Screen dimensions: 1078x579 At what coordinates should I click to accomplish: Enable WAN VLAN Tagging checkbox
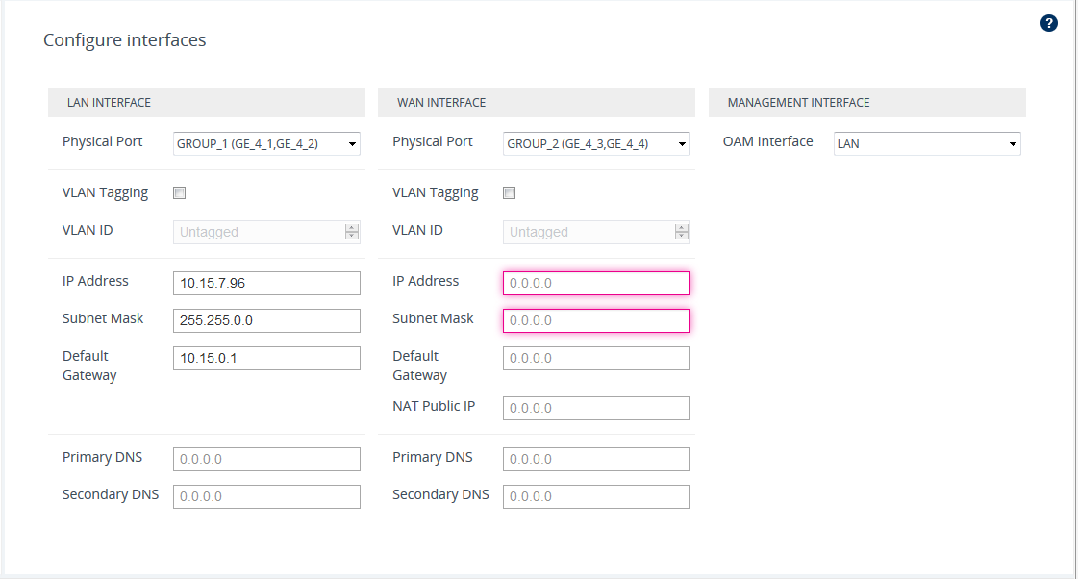point(510,192)
